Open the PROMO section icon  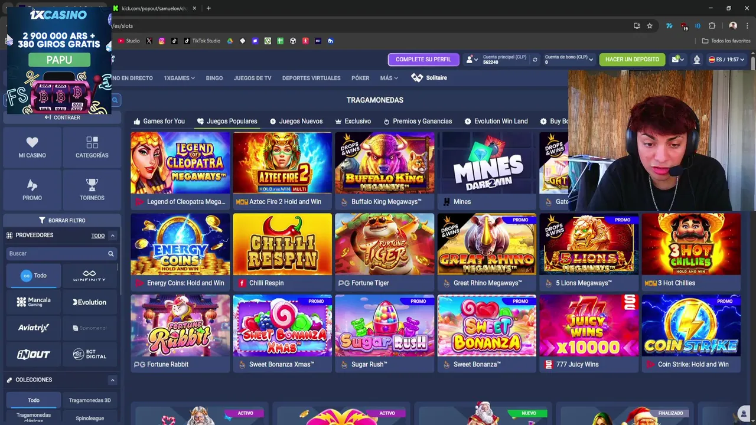(32, 185)
